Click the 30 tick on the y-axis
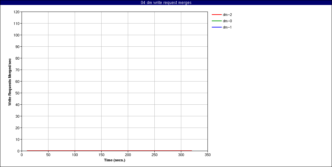The image size is (332, 167). [x=17, y=116]
